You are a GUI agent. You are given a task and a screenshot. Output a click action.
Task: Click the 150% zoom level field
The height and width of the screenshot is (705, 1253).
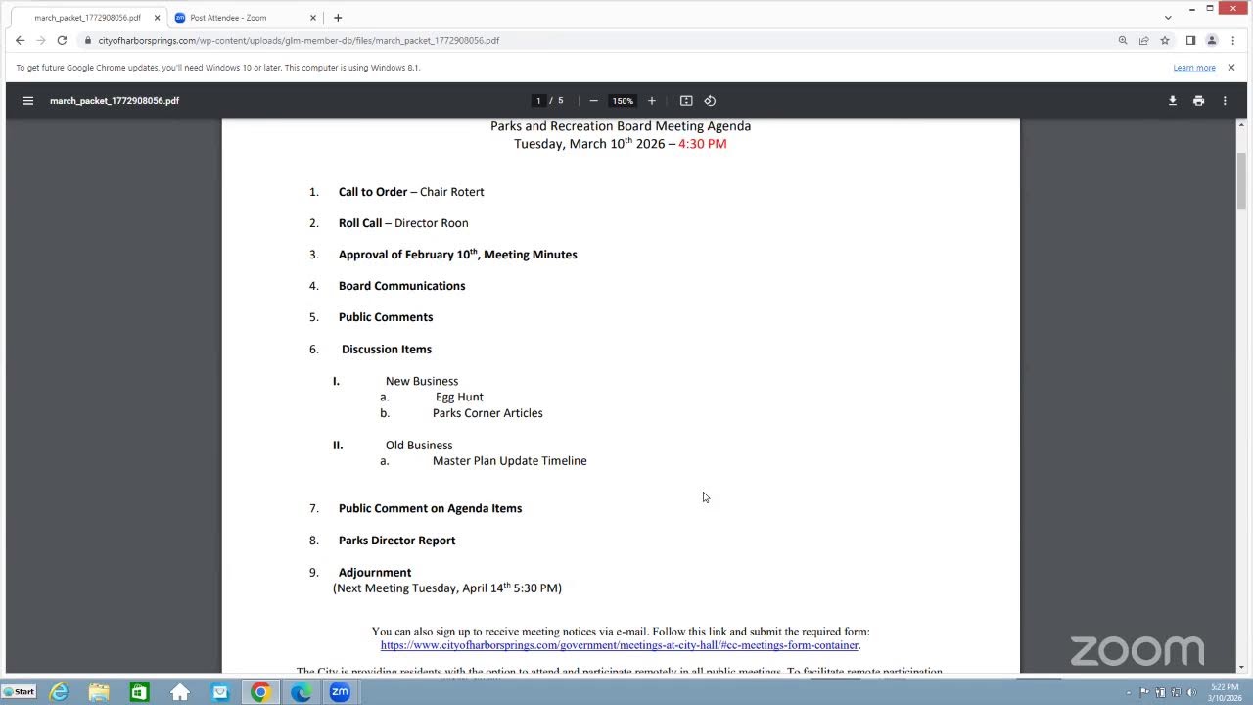tap(623, 101)
